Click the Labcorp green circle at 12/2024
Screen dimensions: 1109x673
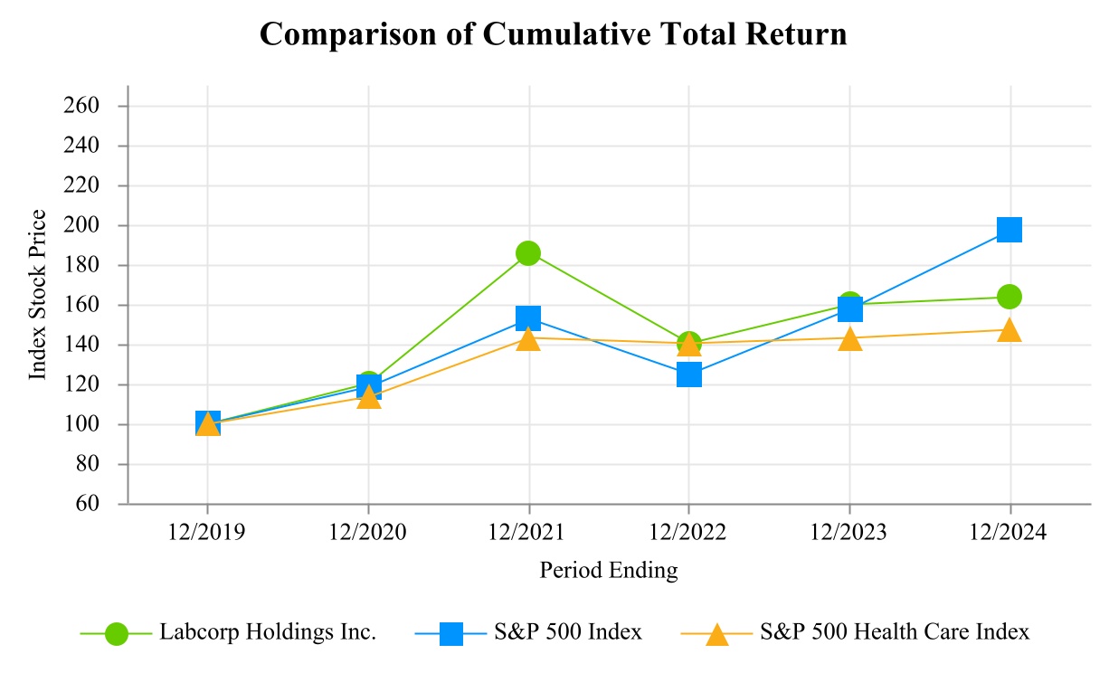1009,297
